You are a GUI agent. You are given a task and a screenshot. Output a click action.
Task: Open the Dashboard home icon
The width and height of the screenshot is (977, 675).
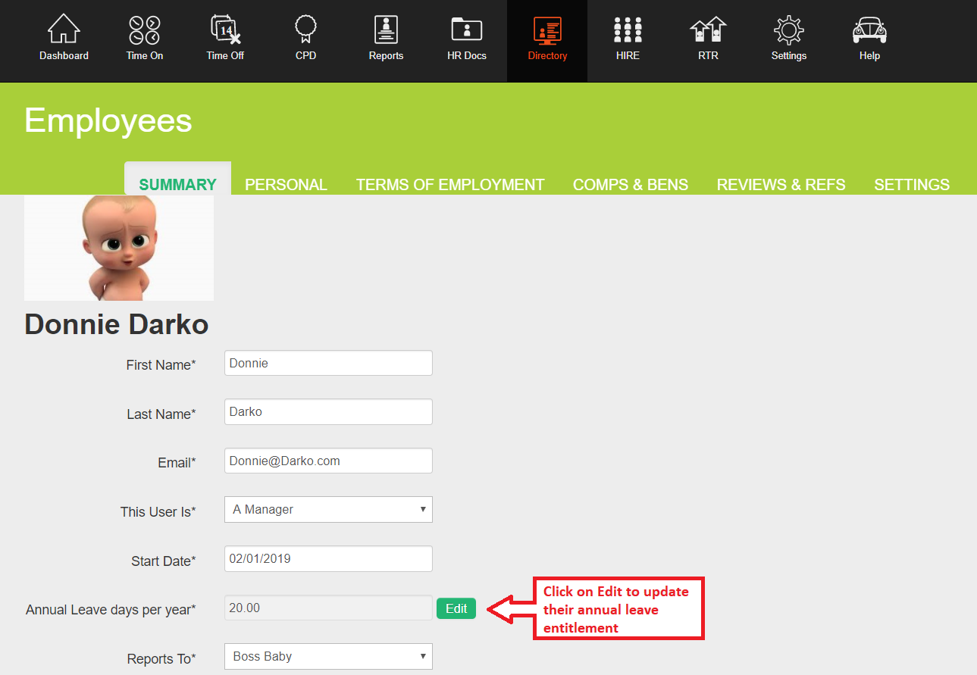64,30
